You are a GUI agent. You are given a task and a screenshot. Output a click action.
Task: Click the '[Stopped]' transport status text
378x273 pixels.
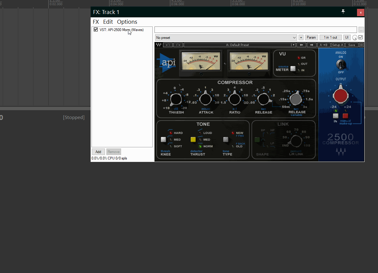point(74,117)
